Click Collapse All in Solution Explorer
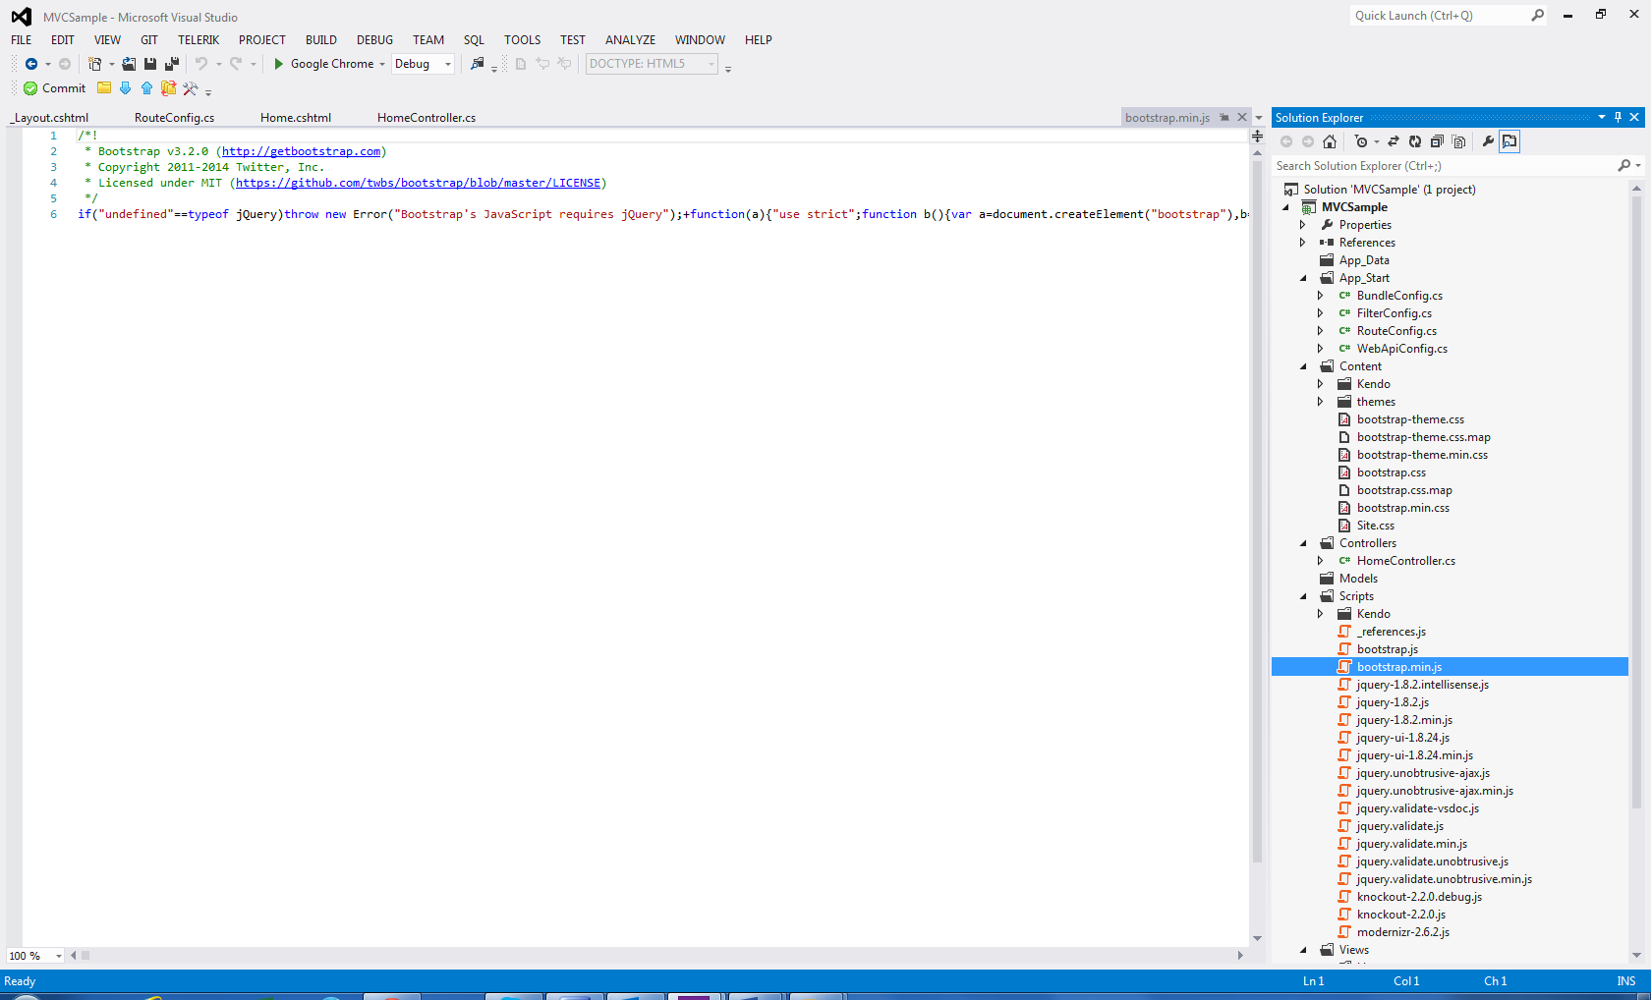 coord(1437,141)
